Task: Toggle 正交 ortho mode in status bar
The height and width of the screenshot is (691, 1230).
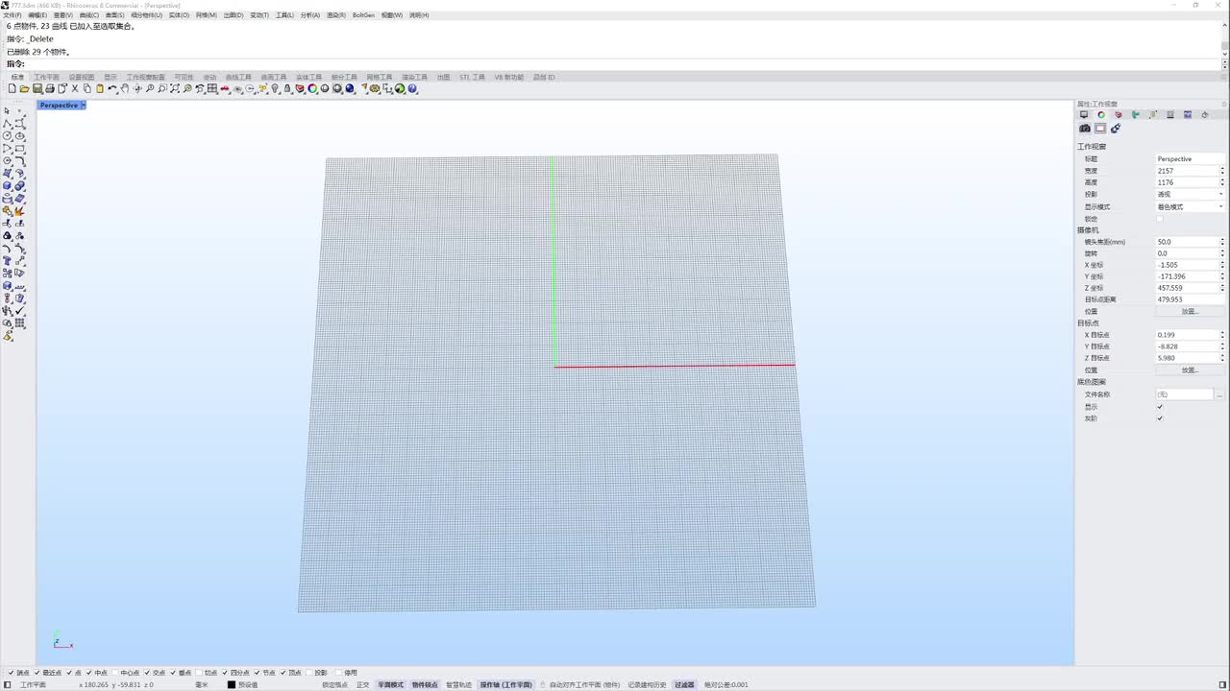Action: click(362, 685)
